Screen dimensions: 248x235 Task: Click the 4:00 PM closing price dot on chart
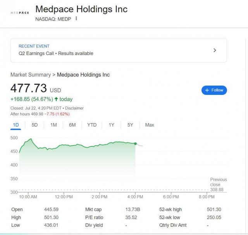135,144
